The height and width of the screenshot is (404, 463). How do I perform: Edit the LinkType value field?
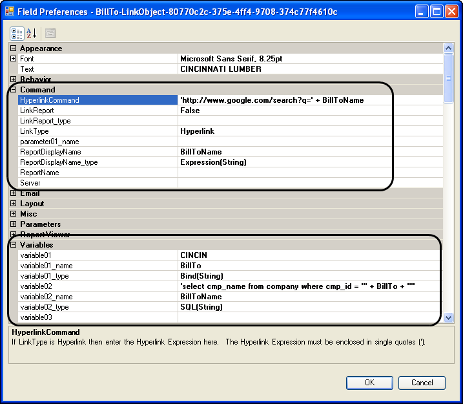[310, 131]
